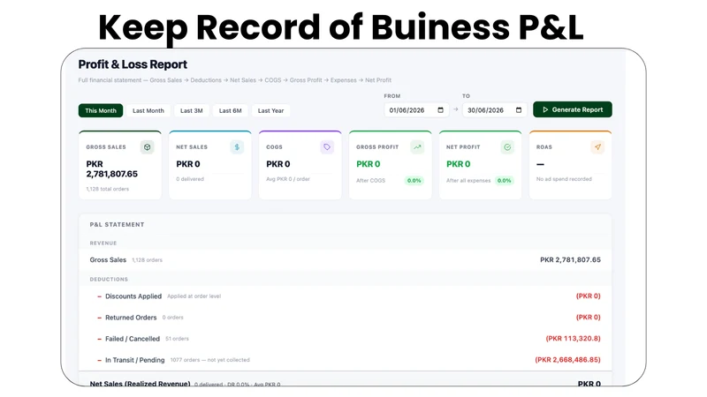This screenshot has width=707, height=397.
Task: Select the Last Month range tab
Action: 148,111
